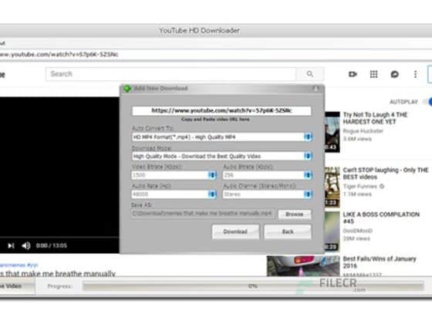The height and width of the screenshot is (324, 432).
Task: Click the Try Not To Laugh thumbnail
Action: (332, 132)
